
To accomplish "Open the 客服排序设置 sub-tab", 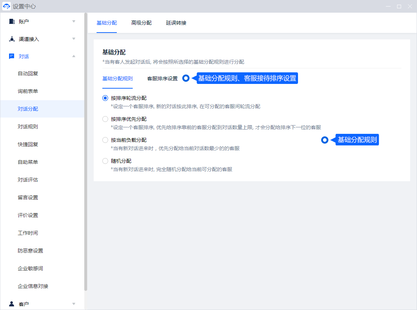I will coord(162,78).
